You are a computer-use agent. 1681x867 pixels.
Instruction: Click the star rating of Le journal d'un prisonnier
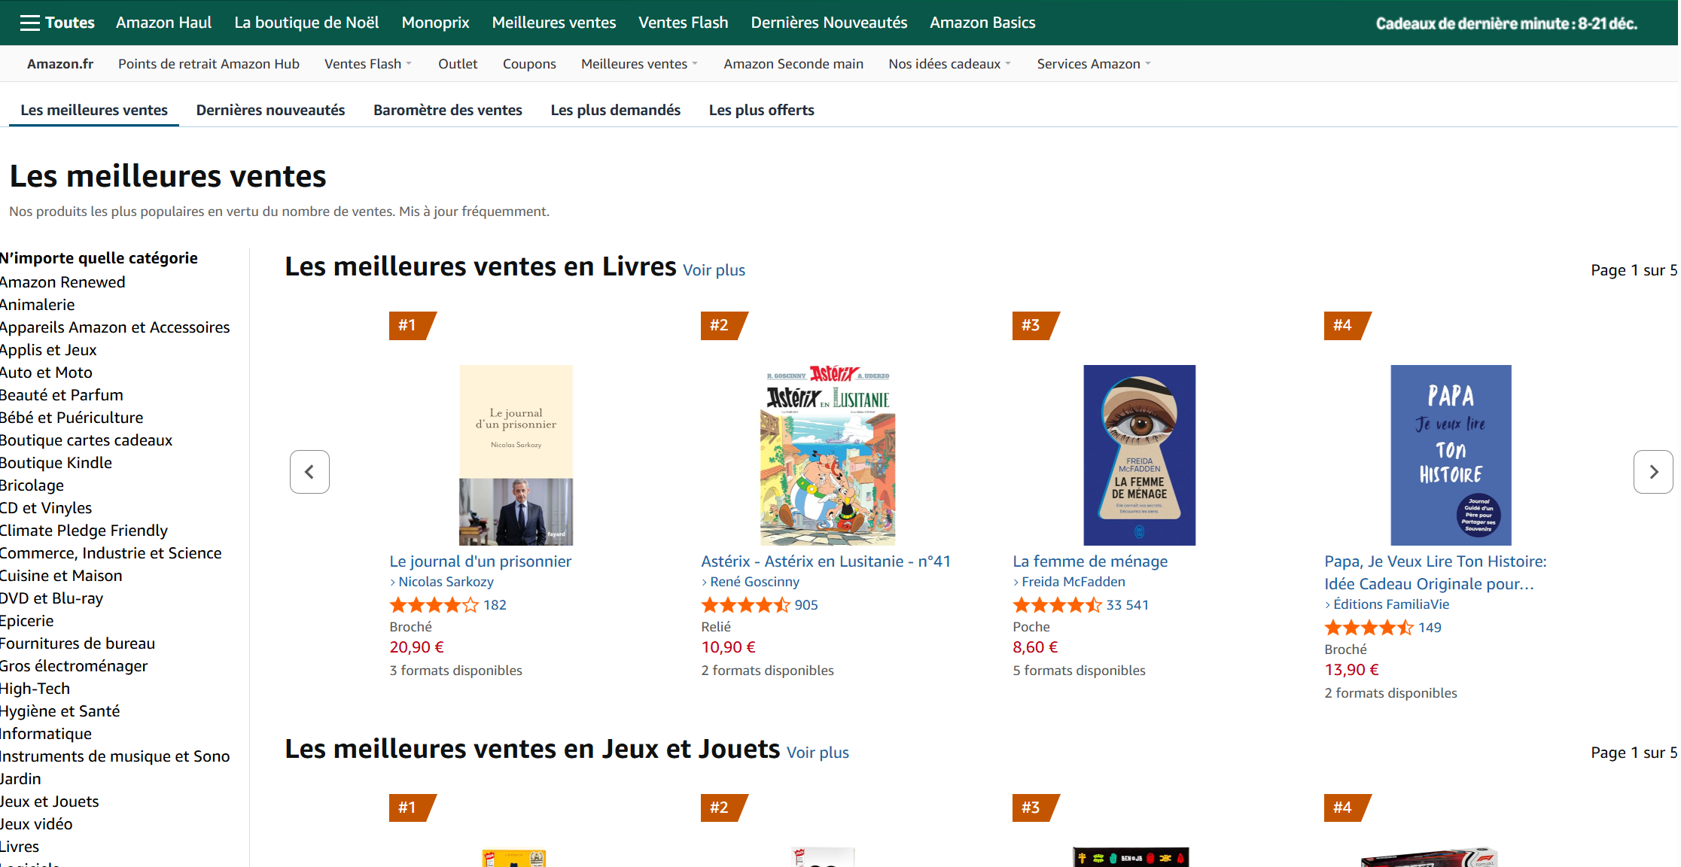point(434,605)
